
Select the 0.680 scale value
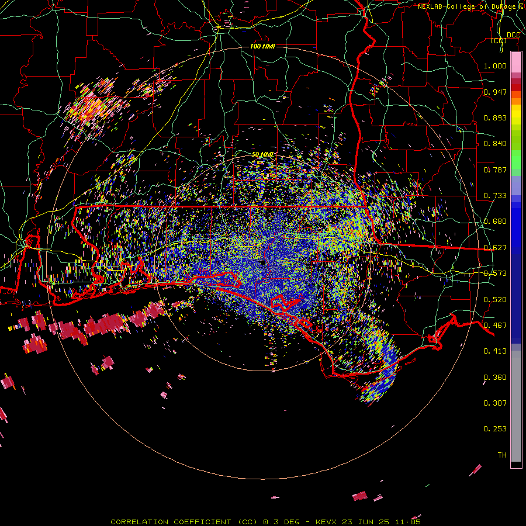495,222
